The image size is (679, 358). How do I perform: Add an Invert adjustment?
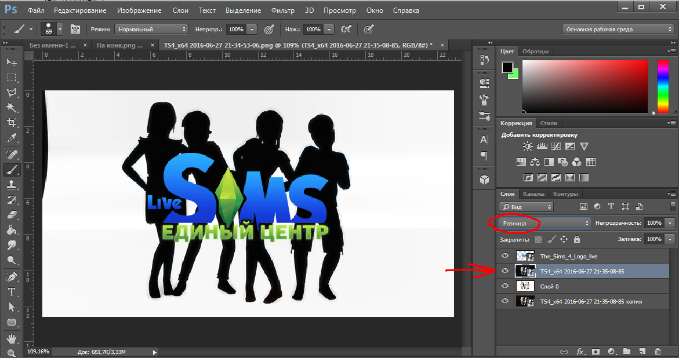[x=528, y=178]
